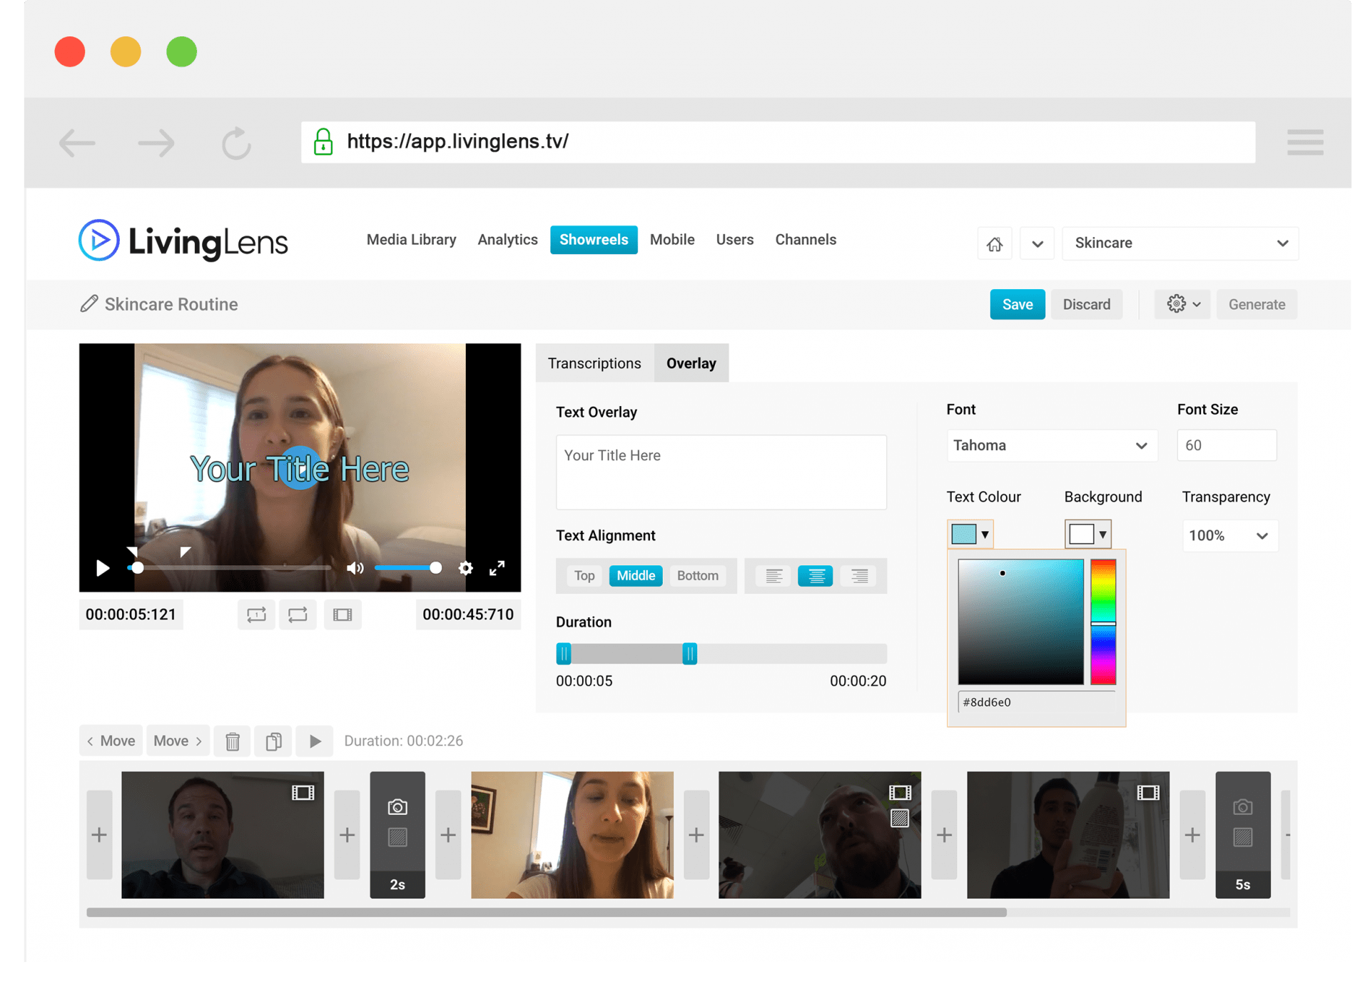The image size is (1370, 987).
Task: Delete the selected clip with the trash icon
Action: tap(233, 741)
